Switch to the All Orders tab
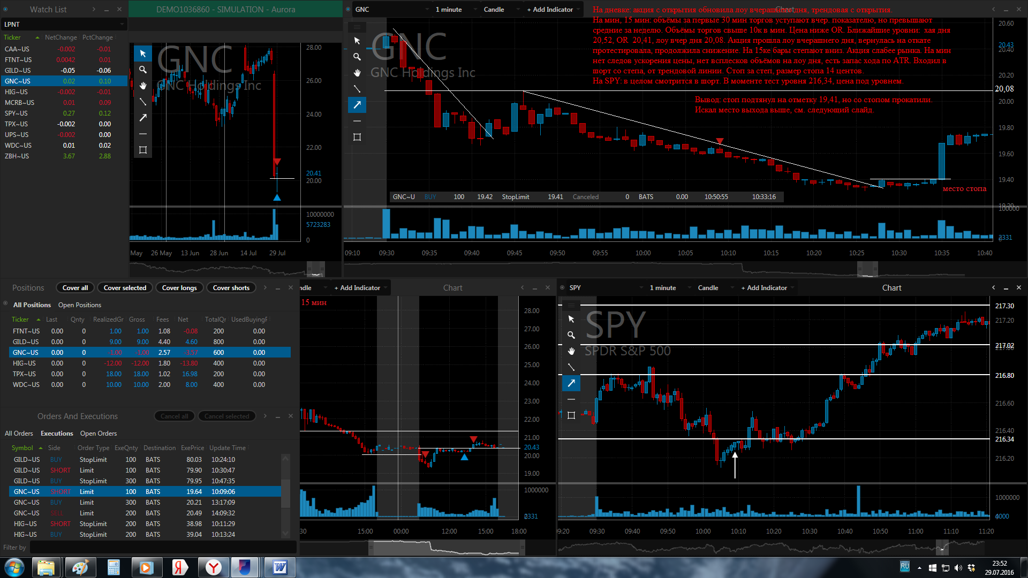The width and height of the screenshot is (1028, 578). [x=19, y=433]
